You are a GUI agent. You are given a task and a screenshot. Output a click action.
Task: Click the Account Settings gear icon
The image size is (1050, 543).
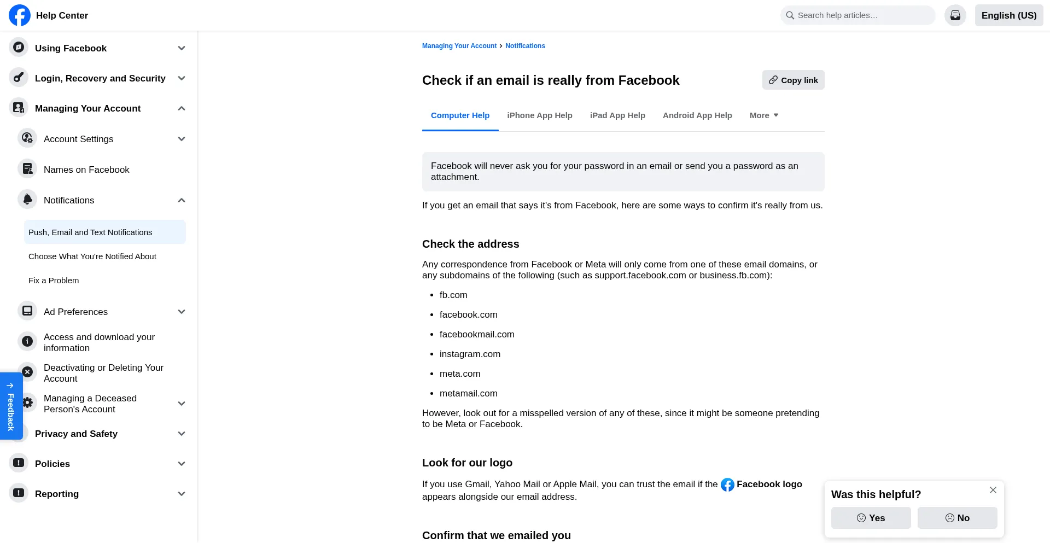27,138
